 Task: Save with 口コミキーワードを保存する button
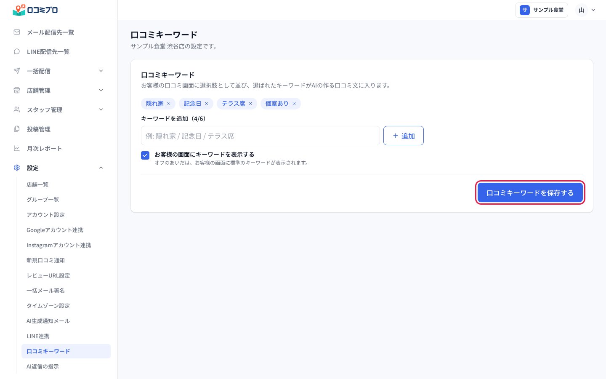(x=530, y=193)
